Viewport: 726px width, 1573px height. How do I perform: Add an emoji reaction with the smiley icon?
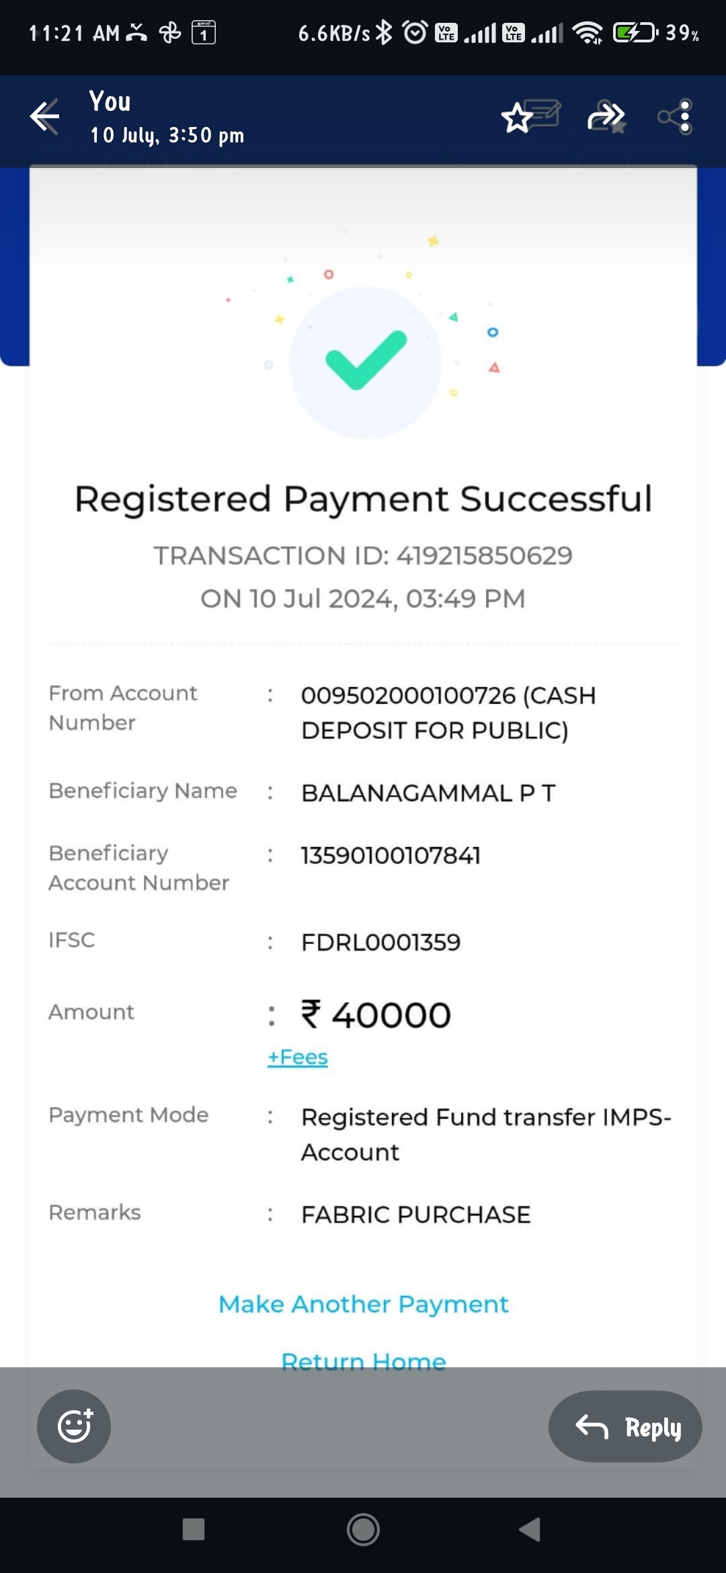click(74, 1426)
